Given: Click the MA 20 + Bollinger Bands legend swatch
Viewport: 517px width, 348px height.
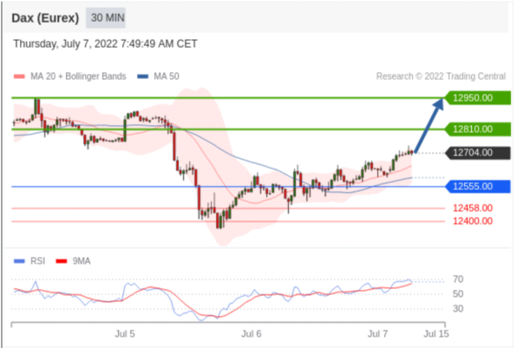Looking at the screenshot, I should pyautogui.click(x=19, y=76).
